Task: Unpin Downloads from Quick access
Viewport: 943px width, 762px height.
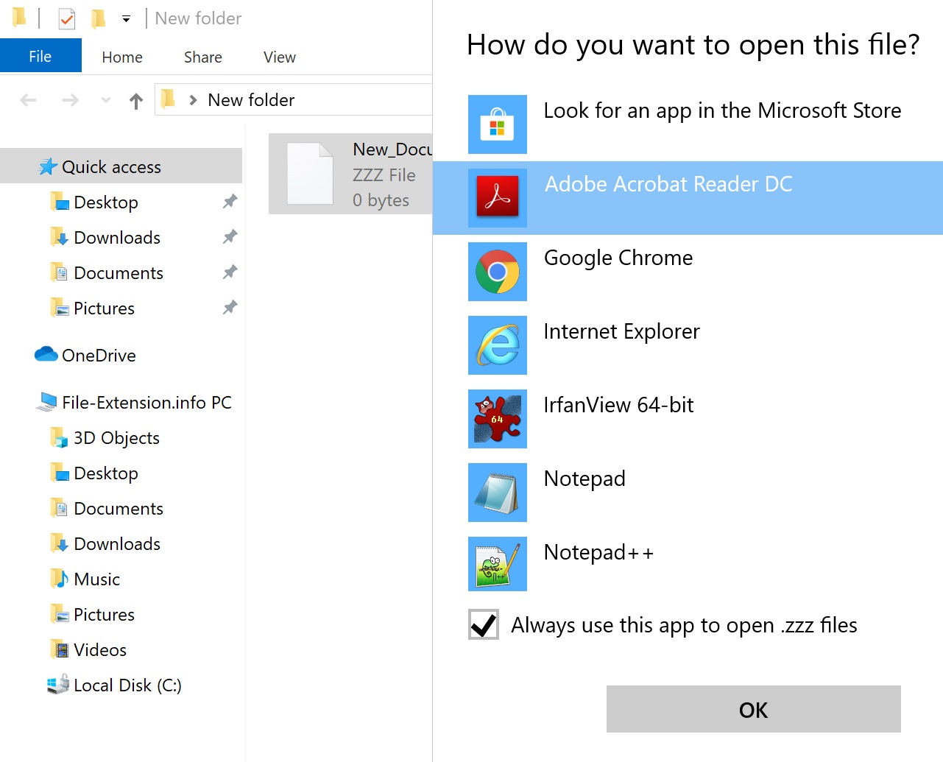Action: coord(230,236)
